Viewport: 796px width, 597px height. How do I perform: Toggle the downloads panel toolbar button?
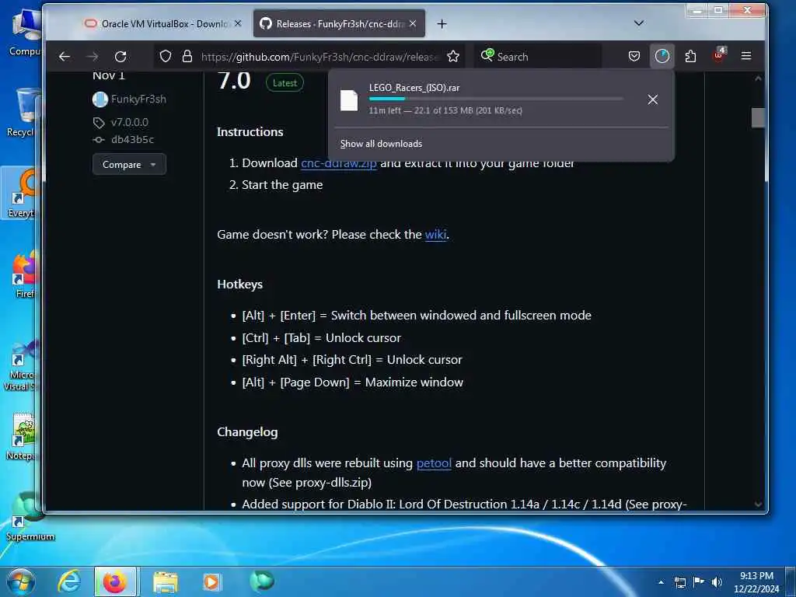[662, 56]
